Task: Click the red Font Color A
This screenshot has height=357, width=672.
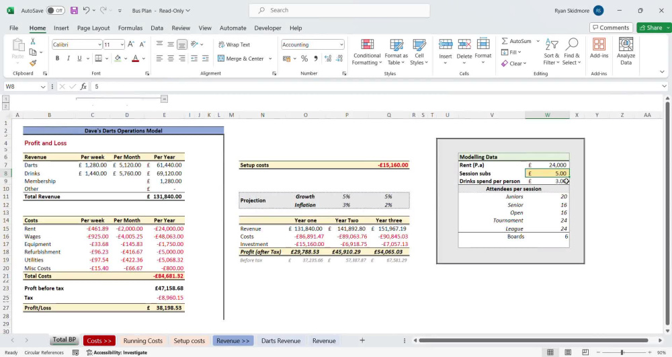Action: (x=136, y=58)
